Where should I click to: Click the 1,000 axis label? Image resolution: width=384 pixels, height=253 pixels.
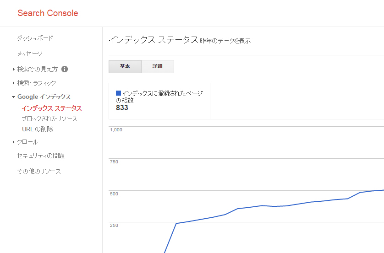(116, 130)
